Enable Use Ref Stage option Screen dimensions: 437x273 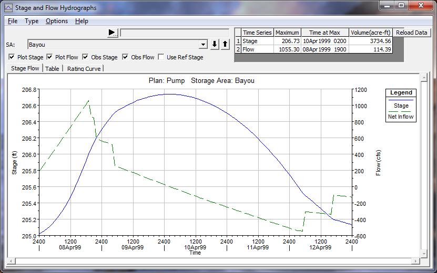click(x=161, y=57)
